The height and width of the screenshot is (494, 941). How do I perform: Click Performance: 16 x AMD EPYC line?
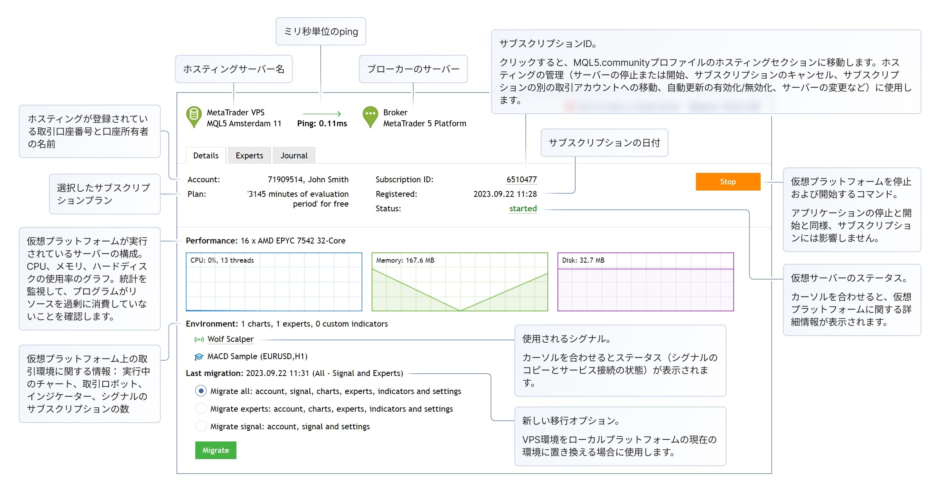265,241
